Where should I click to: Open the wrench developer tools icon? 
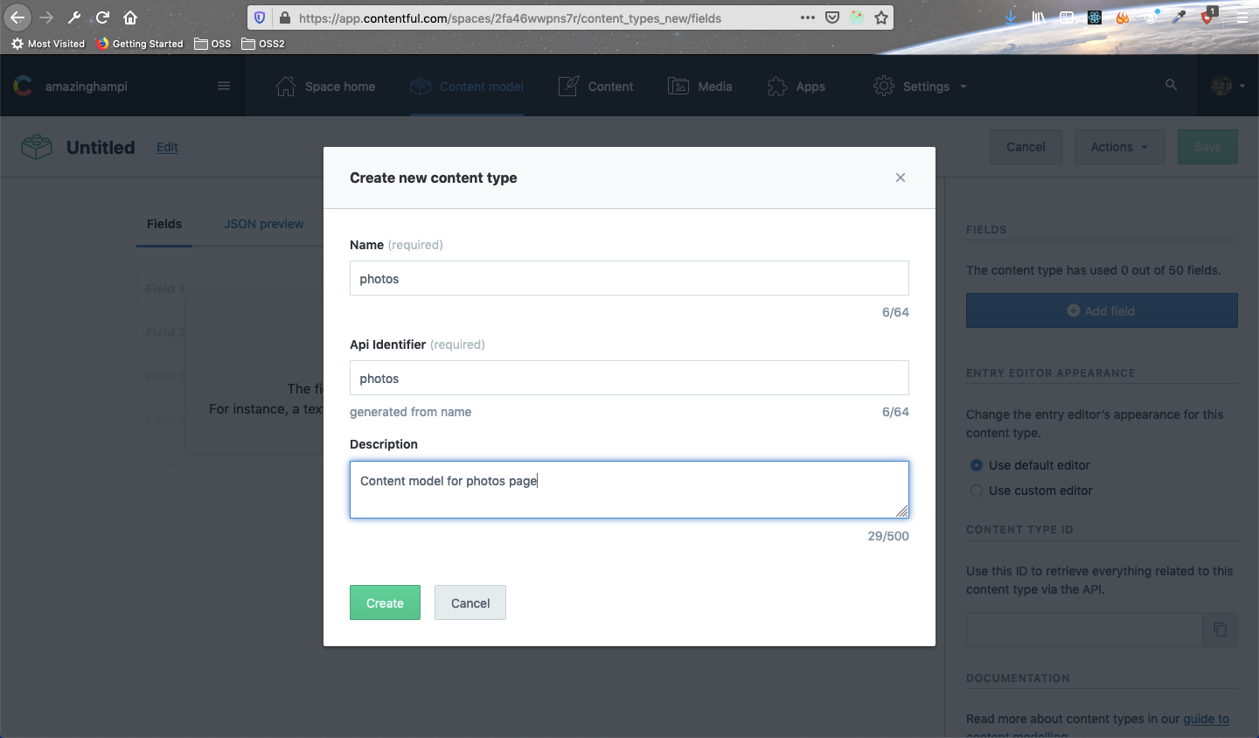tap(74, 17)
